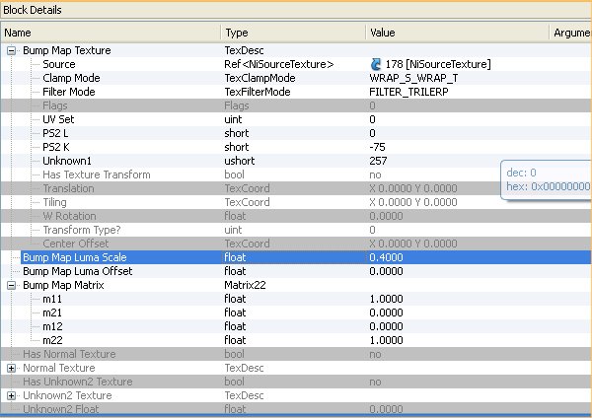Click the Has Texture Transform value

coord(375,174)
